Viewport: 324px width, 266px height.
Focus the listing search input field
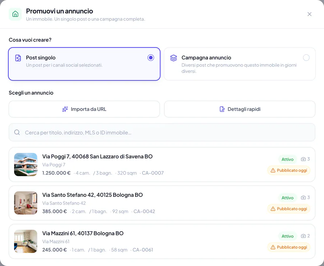(x=162, y=132)
